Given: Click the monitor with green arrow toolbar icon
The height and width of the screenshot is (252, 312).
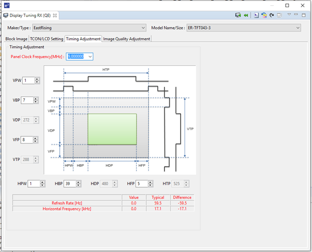Looking at the screenshot, I should tap(238, 15).
